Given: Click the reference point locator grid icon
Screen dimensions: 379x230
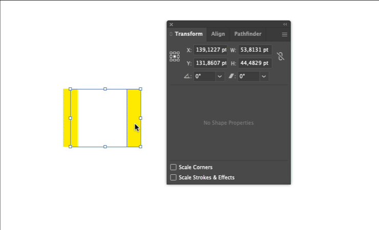Looking at the screenshot, I should (x=175, y=56).
